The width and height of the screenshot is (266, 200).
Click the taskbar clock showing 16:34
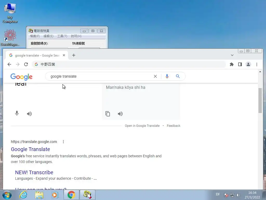(x=252, y=195)
